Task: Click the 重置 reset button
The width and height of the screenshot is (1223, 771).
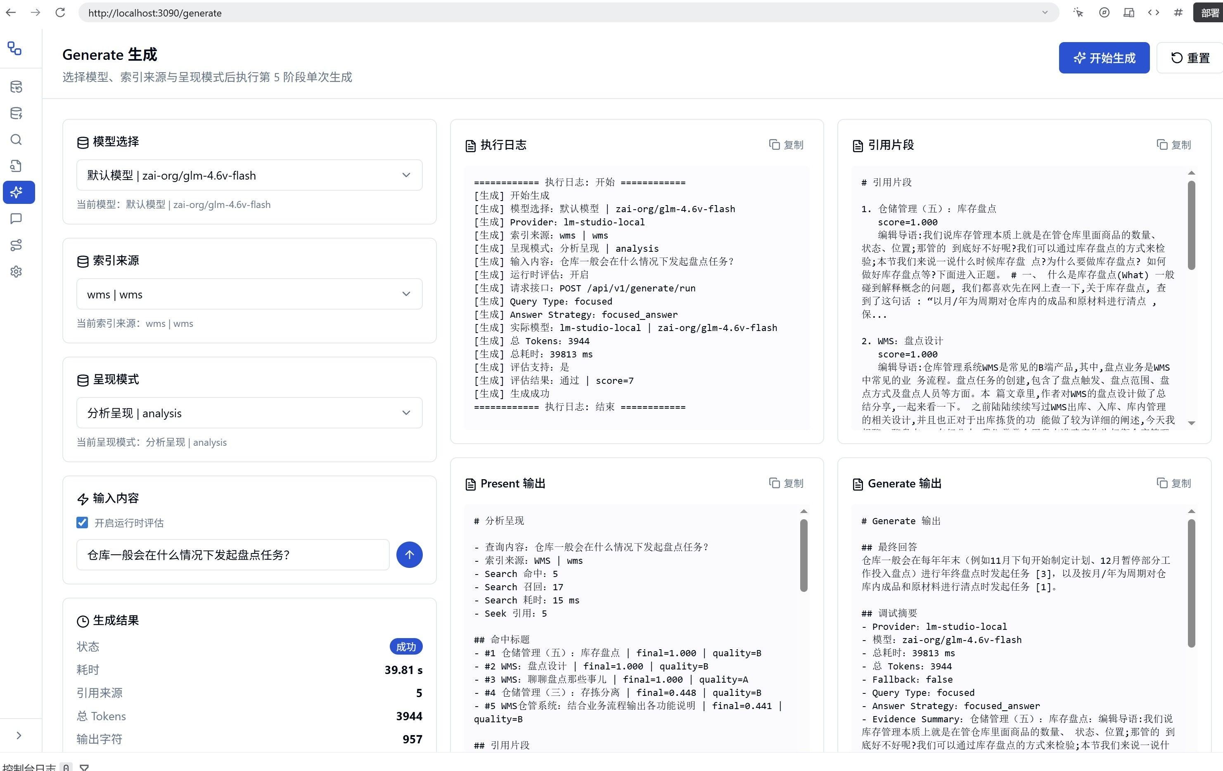Action: (x=1190, y=58)
